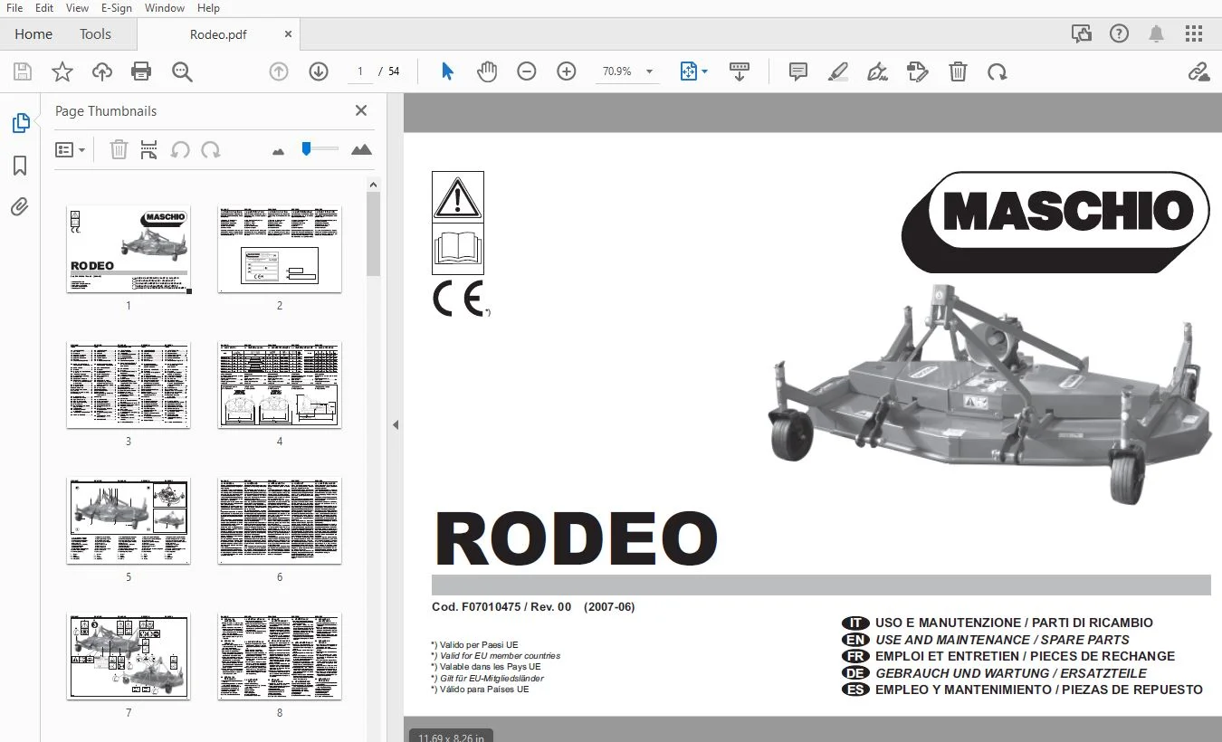
Task: Click the thumbnails panel scrollbar
Action: tap(373, 233)
